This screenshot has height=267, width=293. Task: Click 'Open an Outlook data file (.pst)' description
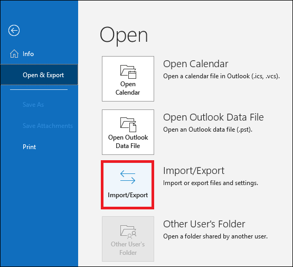pos(208,130)
